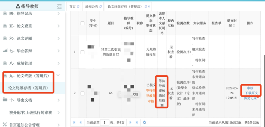Go to the last page arrow in pager
Image resolution: width=265 pixels, height=127 pixels.
point(137,122)
